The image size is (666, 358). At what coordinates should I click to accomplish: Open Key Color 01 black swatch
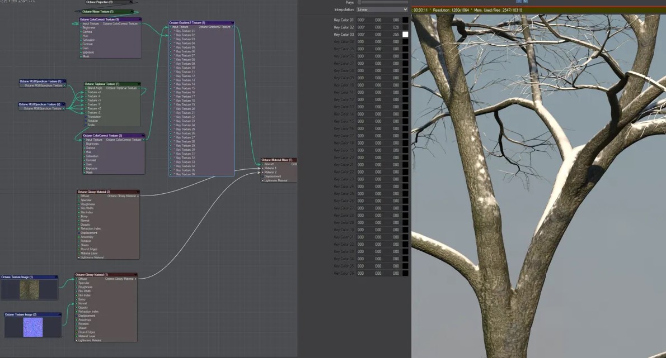(405, 20)
